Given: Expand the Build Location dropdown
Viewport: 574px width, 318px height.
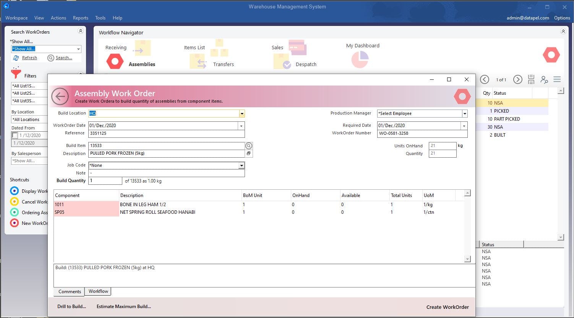Looking at the screenshot, I should pos(242,113).
